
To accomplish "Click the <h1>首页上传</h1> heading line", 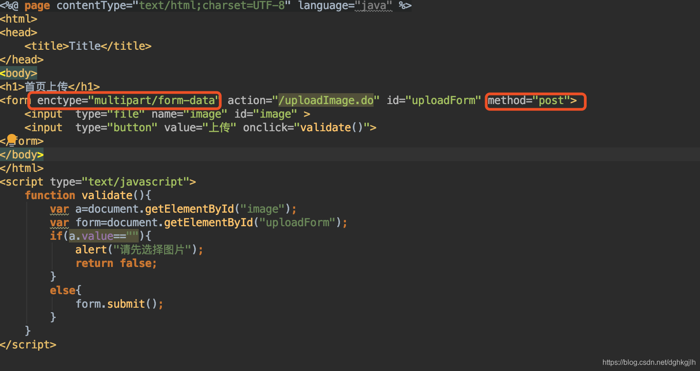I will click(50, 87).
